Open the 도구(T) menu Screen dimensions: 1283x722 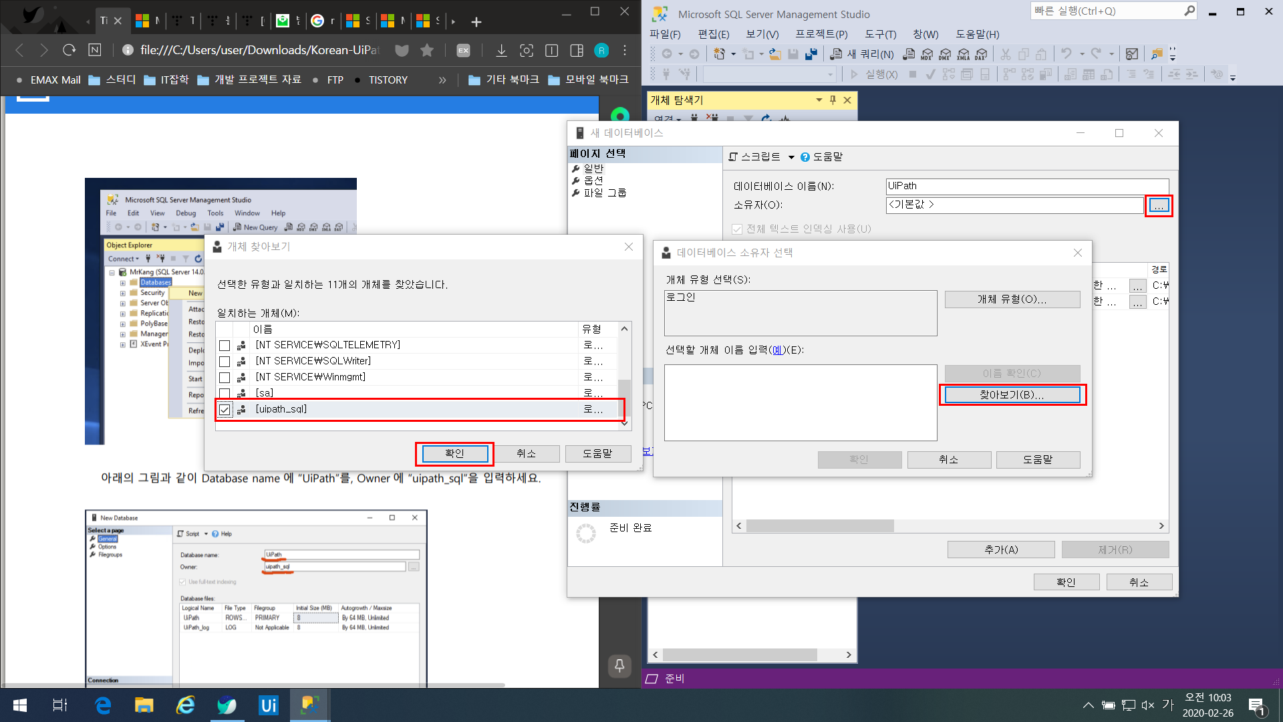coord(880,34)
